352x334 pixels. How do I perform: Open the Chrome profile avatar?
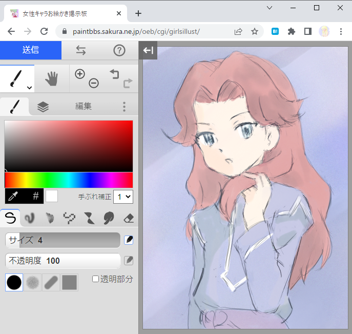point(324,31)
